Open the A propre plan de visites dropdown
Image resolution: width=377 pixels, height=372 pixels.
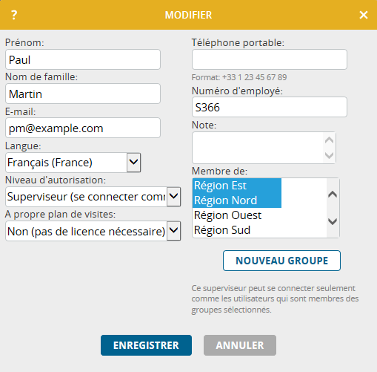tap(174, 231)
